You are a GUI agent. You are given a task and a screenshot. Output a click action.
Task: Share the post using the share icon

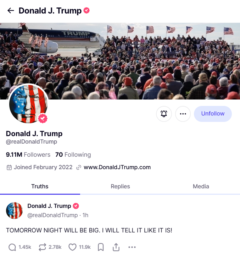[116, 247]
